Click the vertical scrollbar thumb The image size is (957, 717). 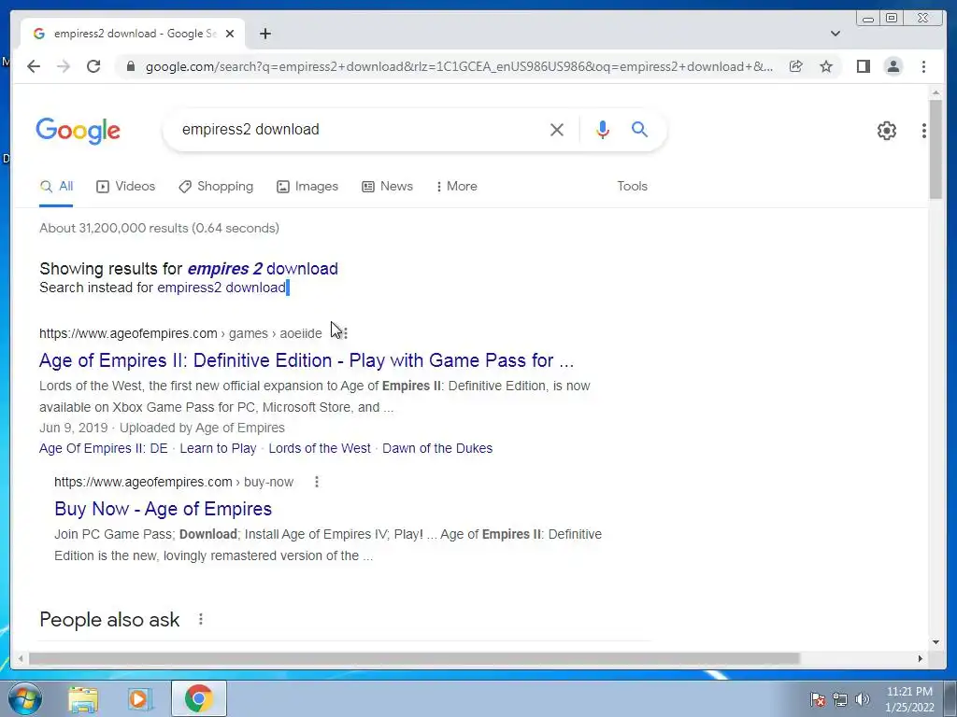pos(936,148)
